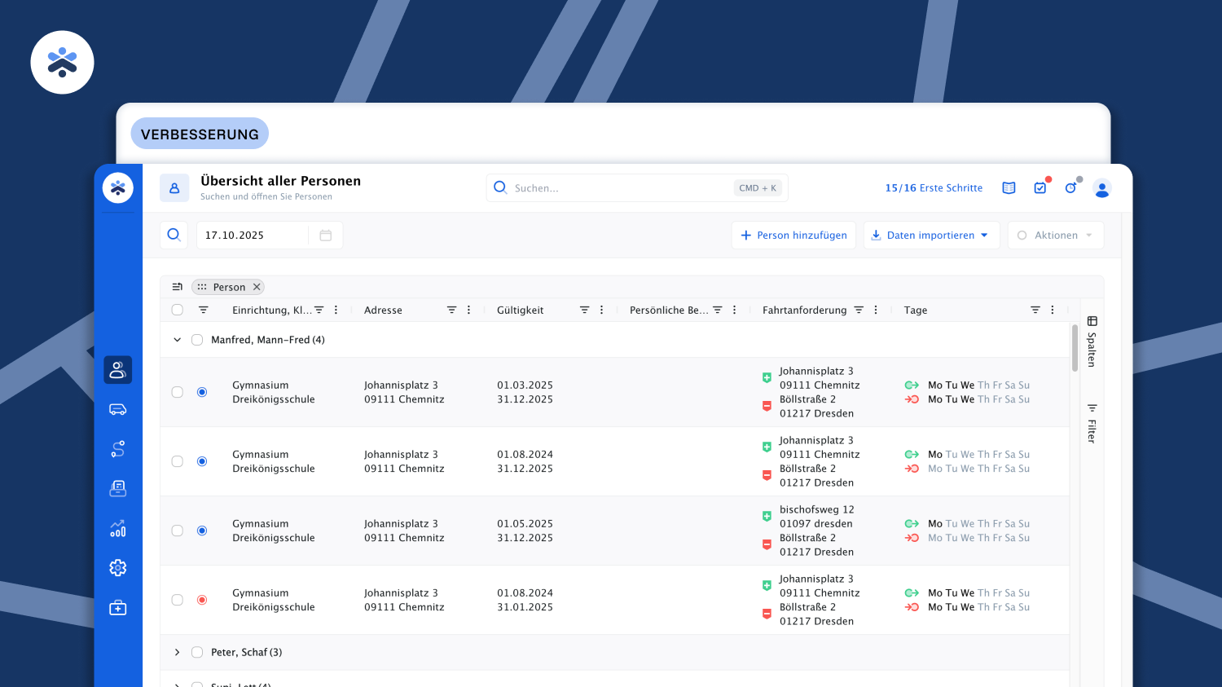1222x687 pixels.
Task: Open the Daten importieren dropdown
Action: (930, 236)
